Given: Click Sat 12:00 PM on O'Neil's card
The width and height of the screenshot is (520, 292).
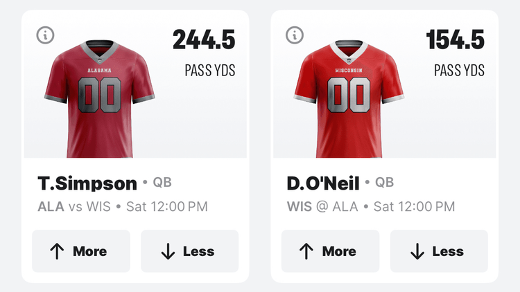Looking at the screenshot, I should click(x=415, y=206).
